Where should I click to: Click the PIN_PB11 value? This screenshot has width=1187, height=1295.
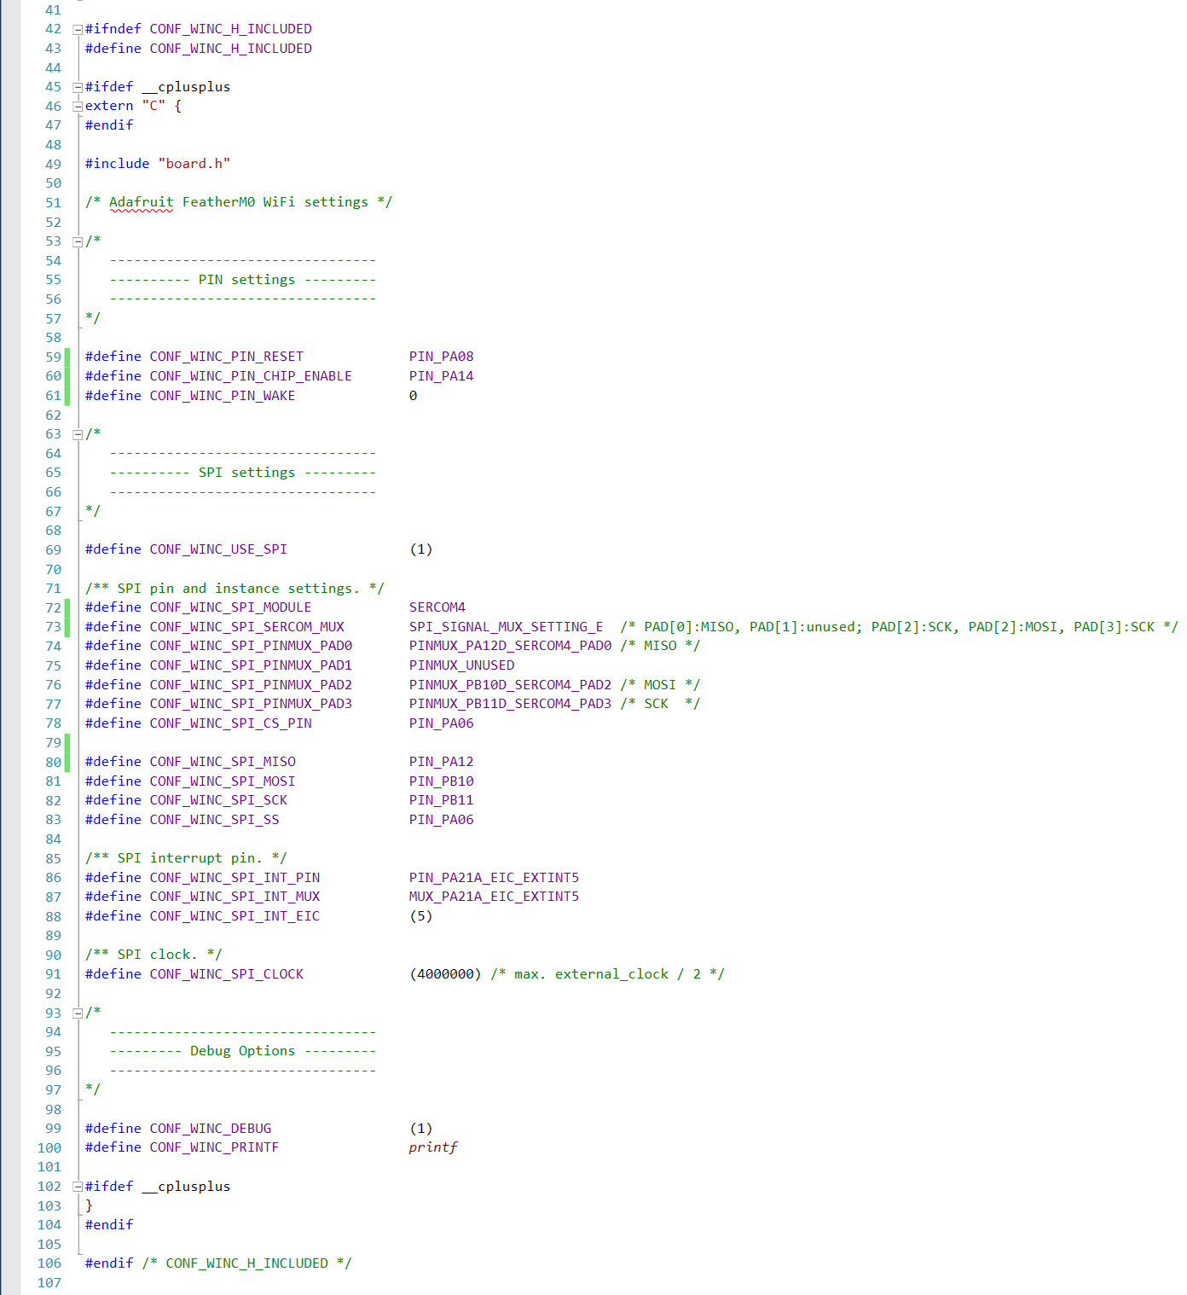click(442, 800)
